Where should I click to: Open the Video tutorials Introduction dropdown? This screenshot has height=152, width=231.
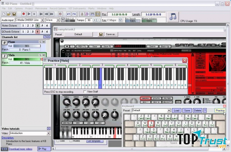[x=48, y=133]
